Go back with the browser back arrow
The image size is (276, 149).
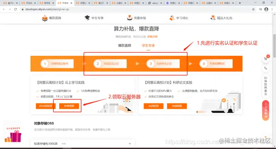[x=4, y=9]
